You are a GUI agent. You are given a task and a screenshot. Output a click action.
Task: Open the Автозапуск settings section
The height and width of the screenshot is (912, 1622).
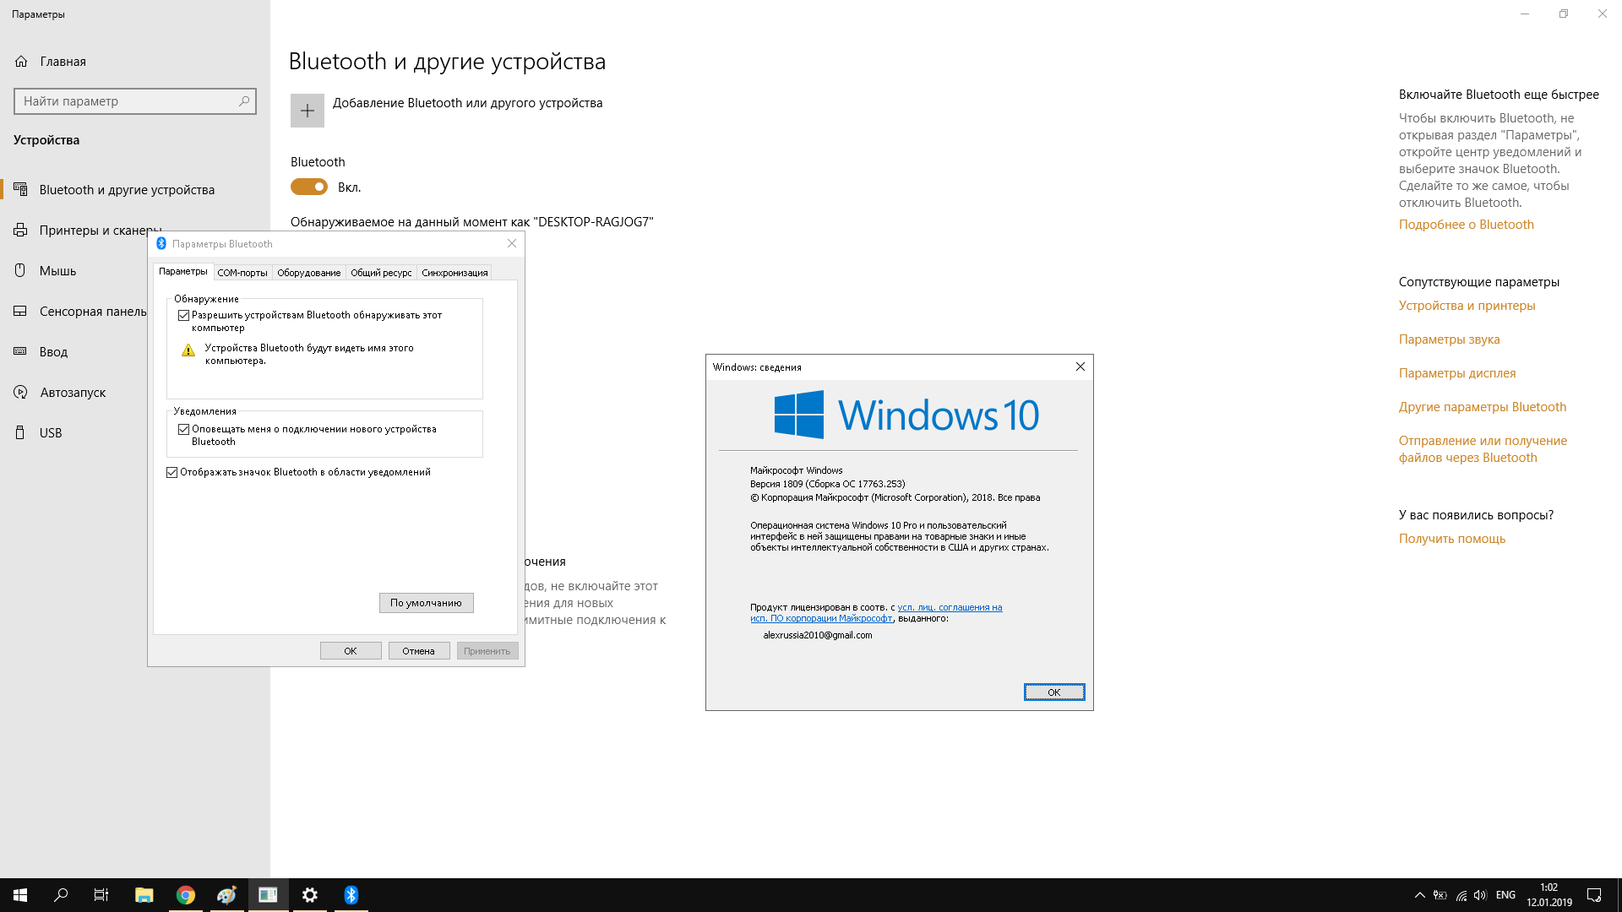point(74,392)
